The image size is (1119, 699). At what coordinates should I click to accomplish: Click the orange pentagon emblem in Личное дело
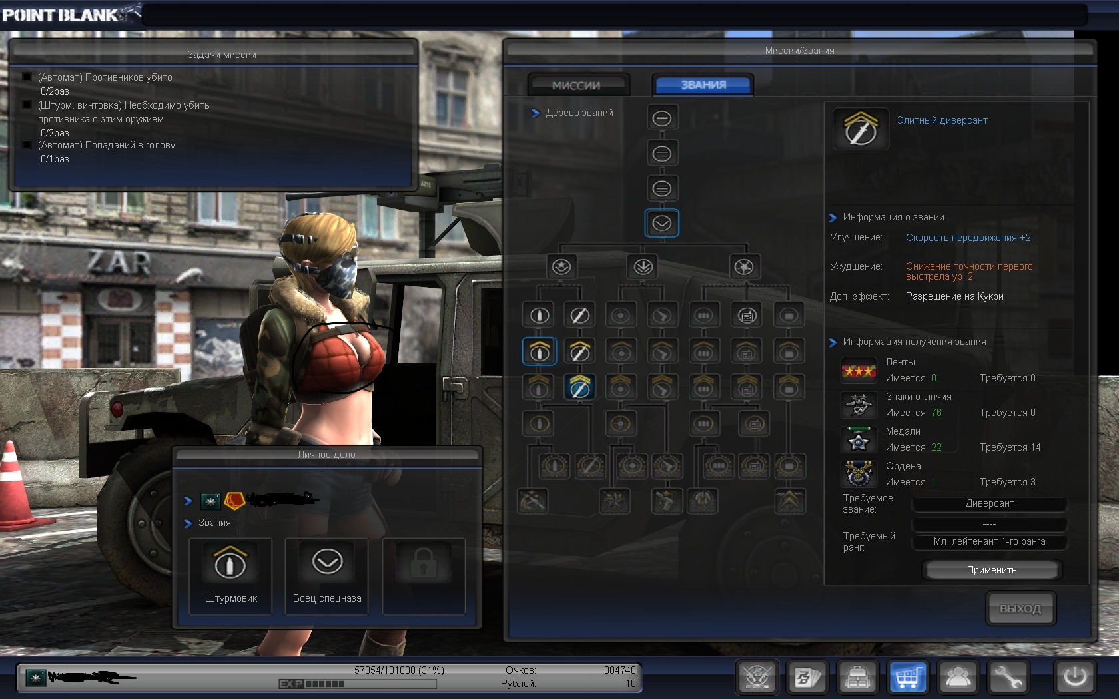click(234, 501)
